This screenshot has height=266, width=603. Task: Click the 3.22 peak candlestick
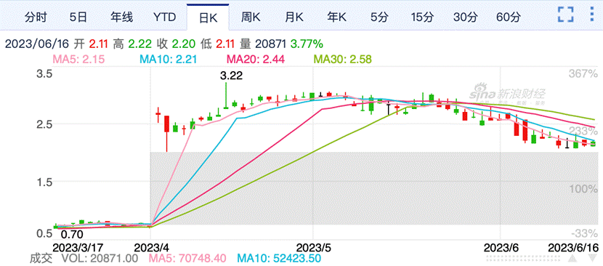pyautogui.click(x=226, y=95)
